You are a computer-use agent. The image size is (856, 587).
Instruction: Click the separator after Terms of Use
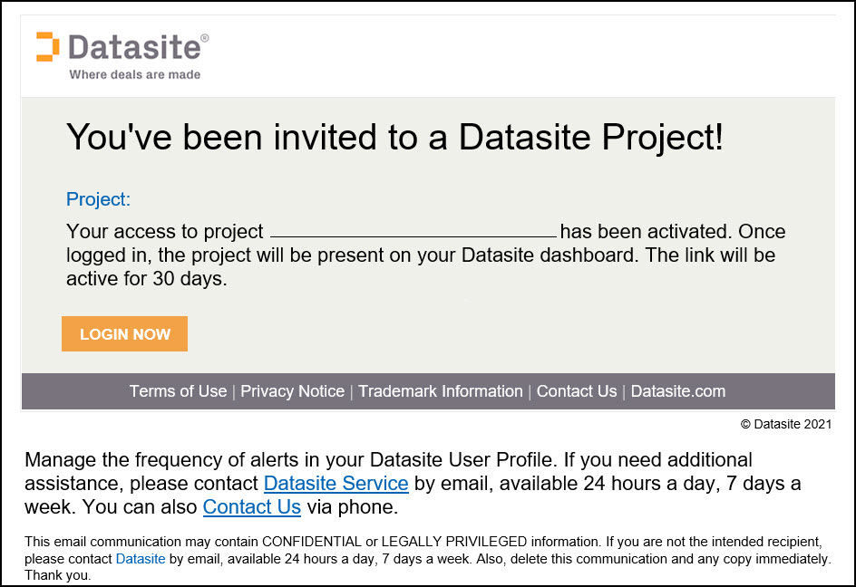tap(233, 391)
